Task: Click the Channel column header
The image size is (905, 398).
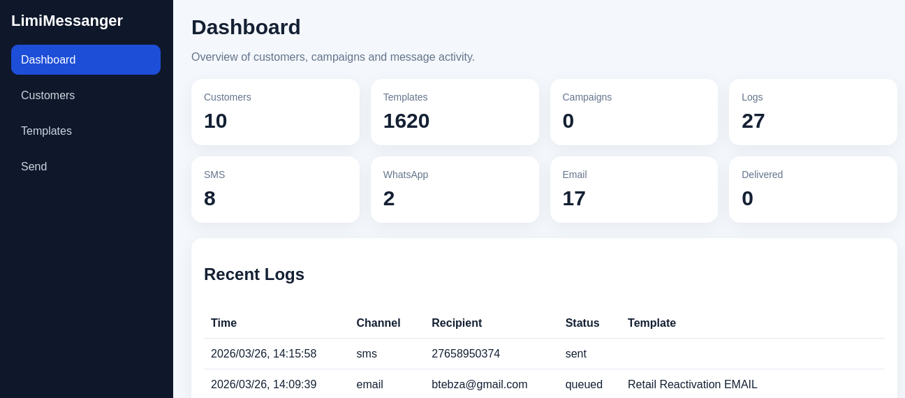Action: coord(378,323)
